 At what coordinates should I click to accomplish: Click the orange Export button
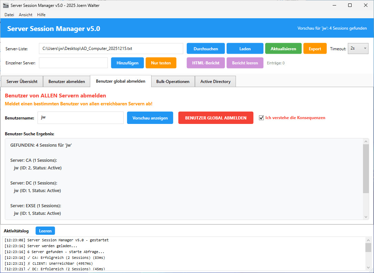coord(315,49)
